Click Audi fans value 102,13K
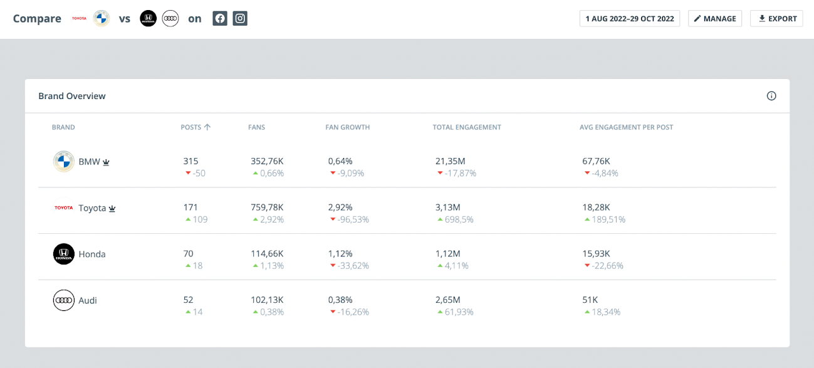Screen dimensions: 814x368 point(267,300)
